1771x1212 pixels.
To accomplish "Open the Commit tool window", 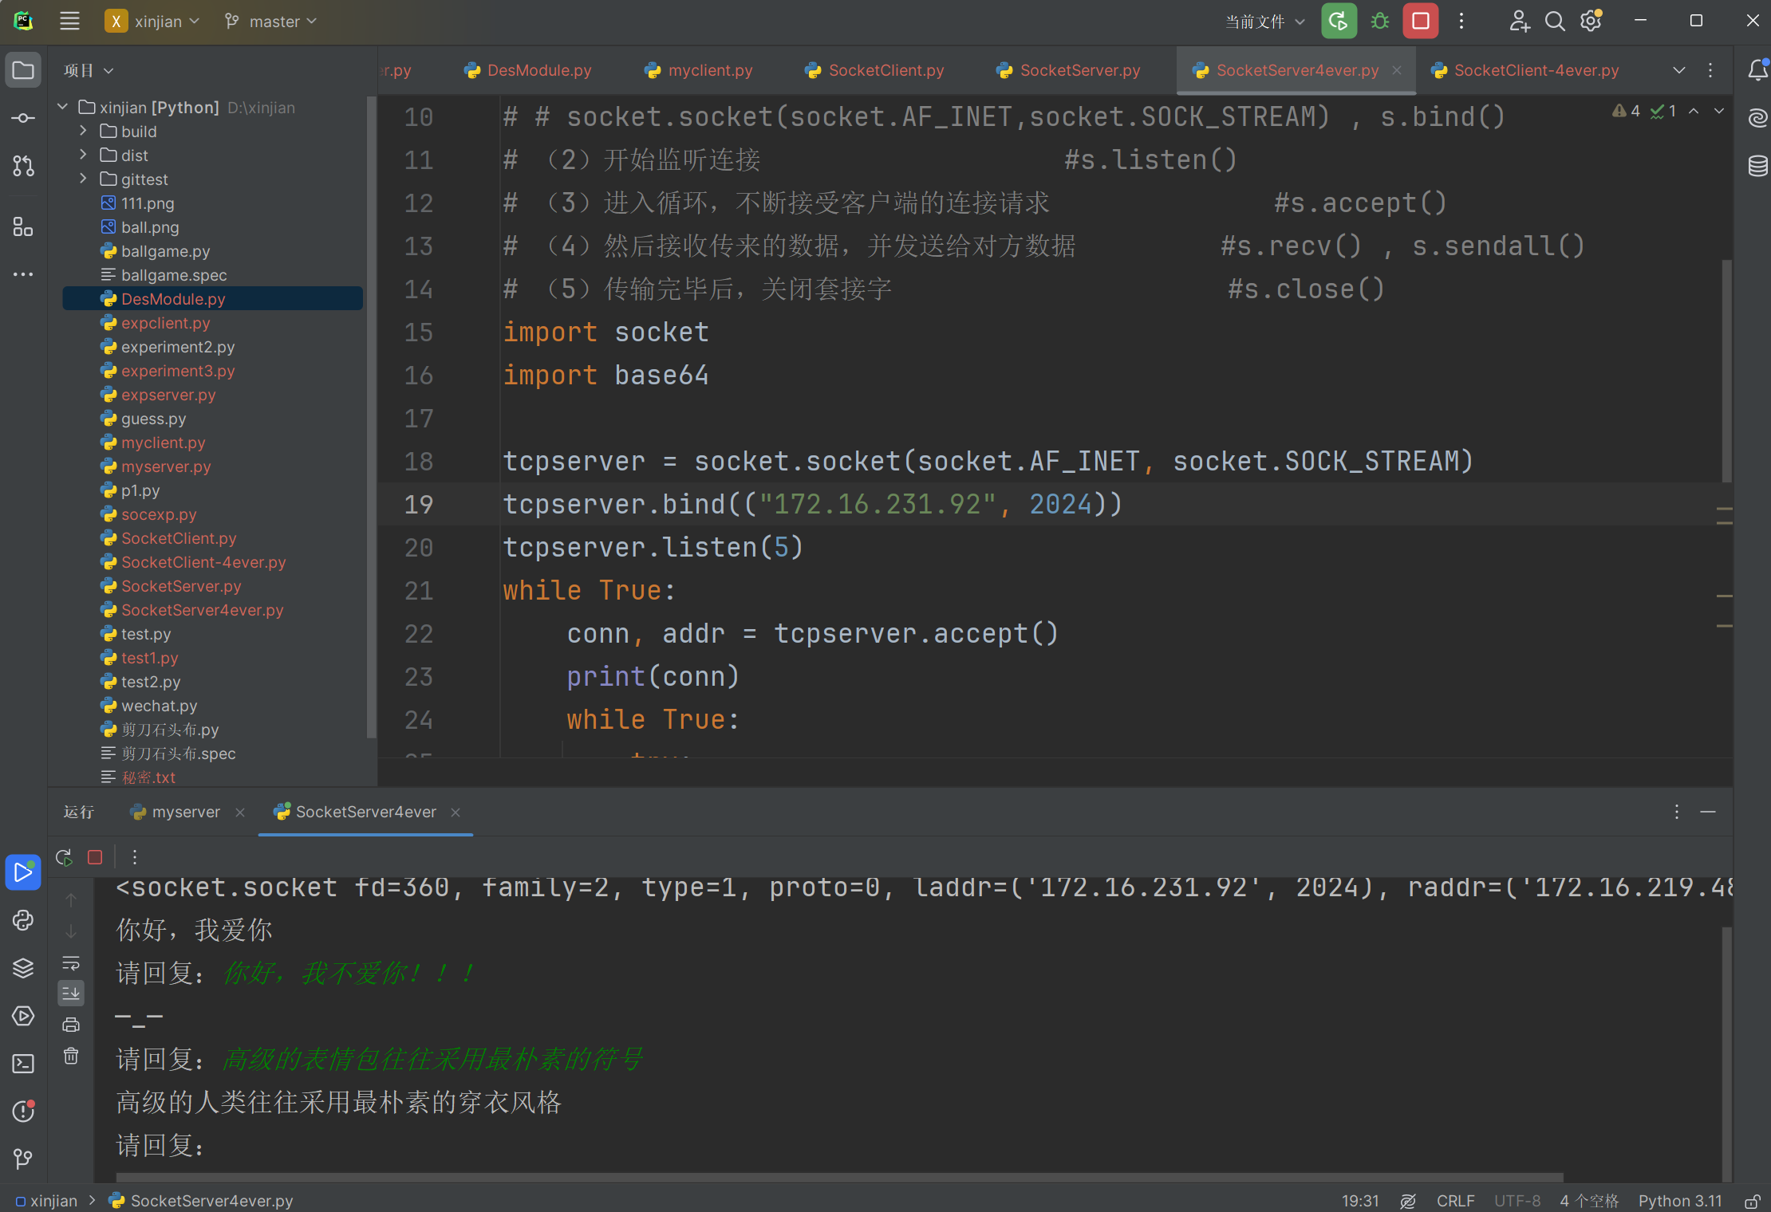I will (x=23, y=118).
